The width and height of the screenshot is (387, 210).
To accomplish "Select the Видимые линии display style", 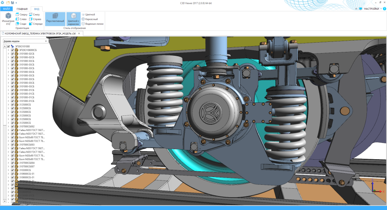I will point(92,24).
